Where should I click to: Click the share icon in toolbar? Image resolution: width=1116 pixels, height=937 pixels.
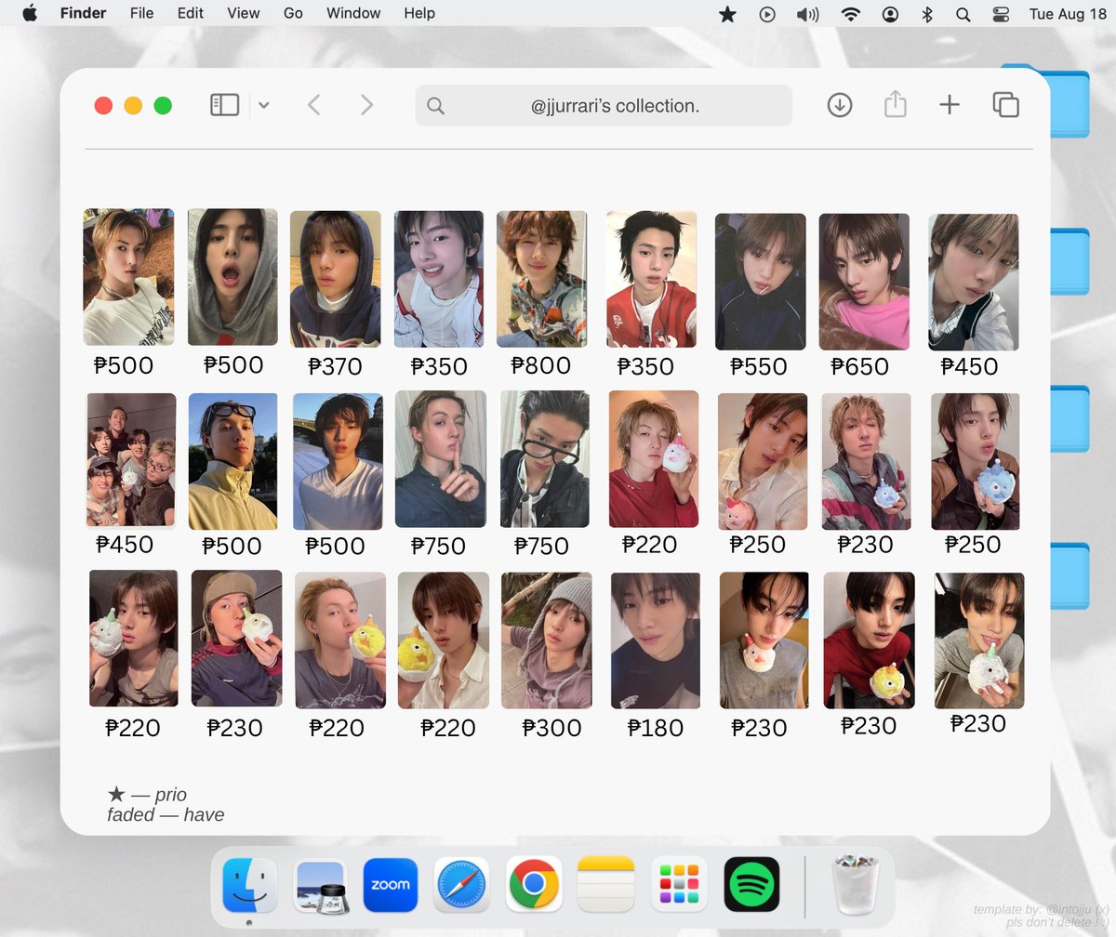(895, 104)
